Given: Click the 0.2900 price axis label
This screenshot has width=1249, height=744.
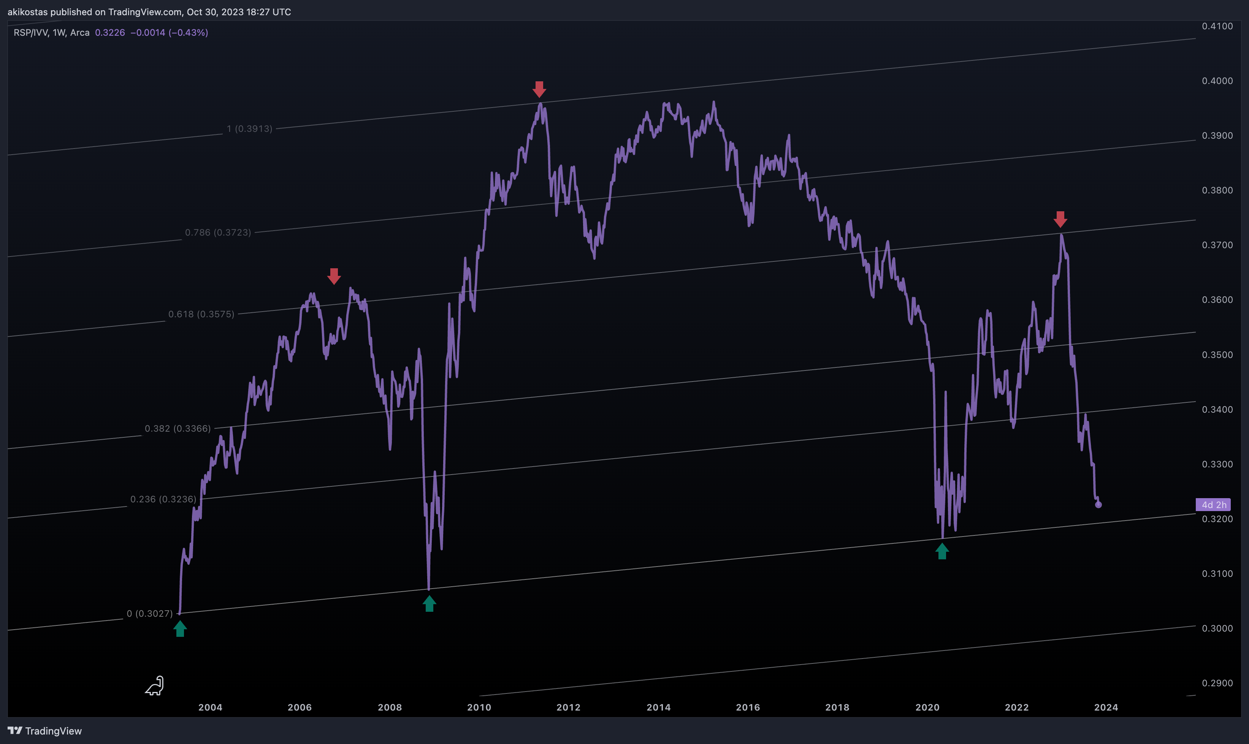Looking at the screenshot, I should tap(1217, 683).
